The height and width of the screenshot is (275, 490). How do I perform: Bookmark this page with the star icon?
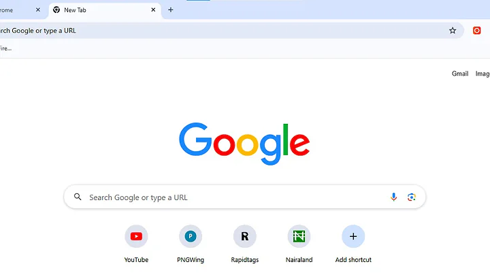(453, 31)
